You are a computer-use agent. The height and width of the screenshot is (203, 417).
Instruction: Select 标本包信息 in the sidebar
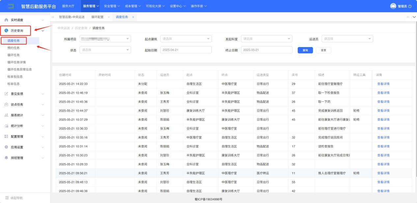15,77
